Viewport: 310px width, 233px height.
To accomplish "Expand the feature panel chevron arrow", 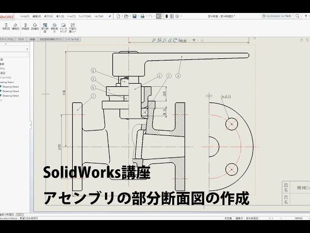I will (x=27, y=49).
